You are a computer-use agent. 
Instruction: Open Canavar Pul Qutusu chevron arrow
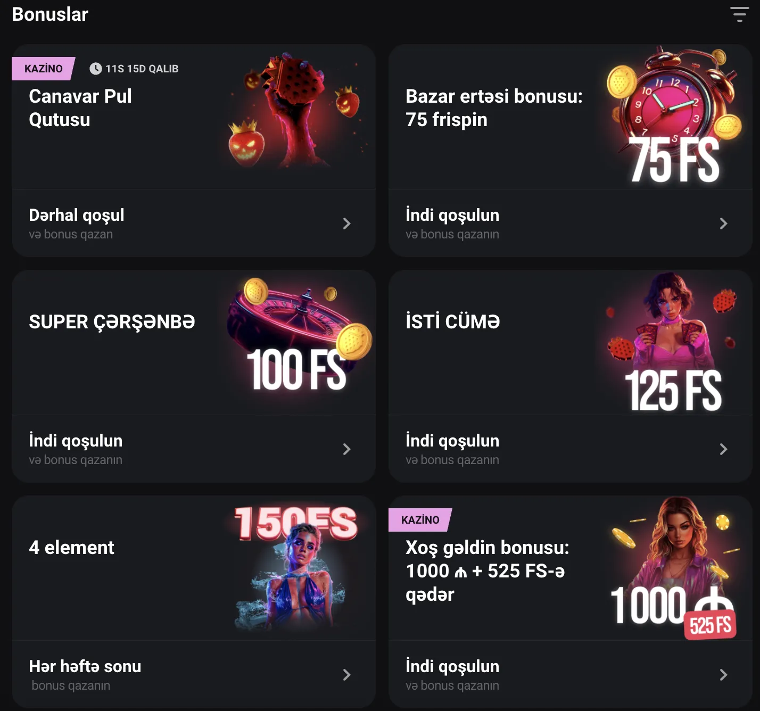click(x=347, y=224)
